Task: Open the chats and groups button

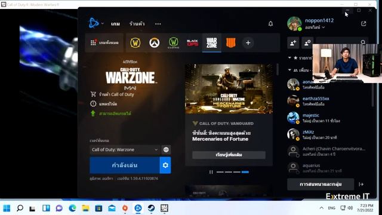Action: pyautogui.click(x=321, y=185)
